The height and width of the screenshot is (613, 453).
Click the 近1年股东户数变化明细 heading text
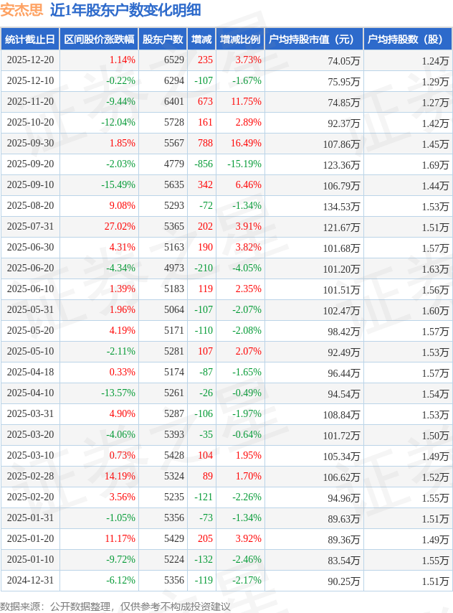coord(125,10)
